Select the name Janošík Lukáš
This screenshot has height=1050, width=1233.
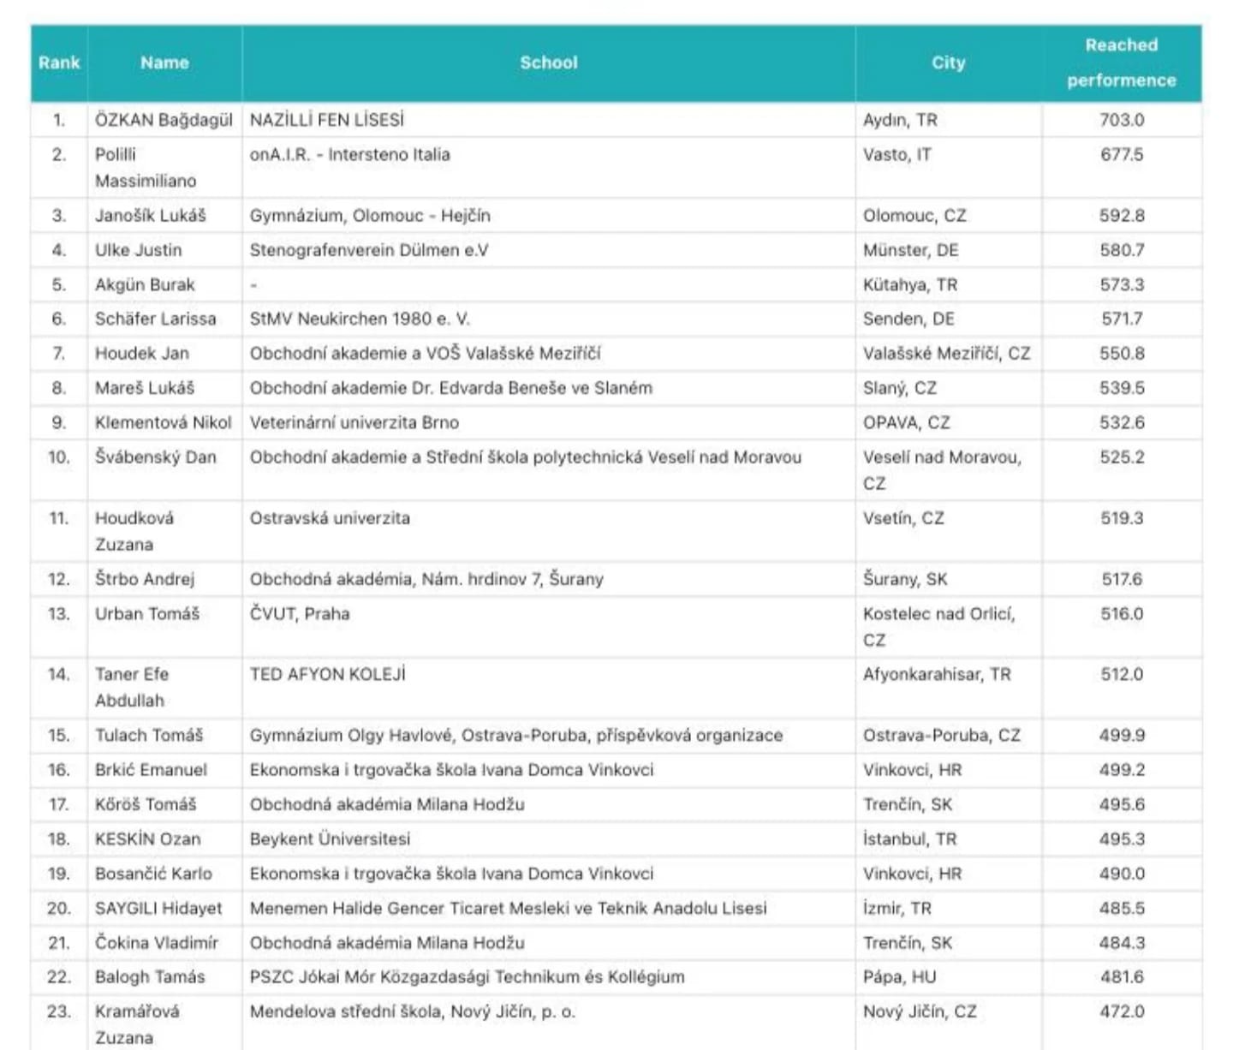(151, 216)
